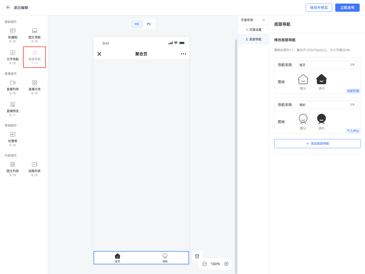Click the back arrow to exit editing
This screenshot has height=274, width=365.
coord(8,8)
